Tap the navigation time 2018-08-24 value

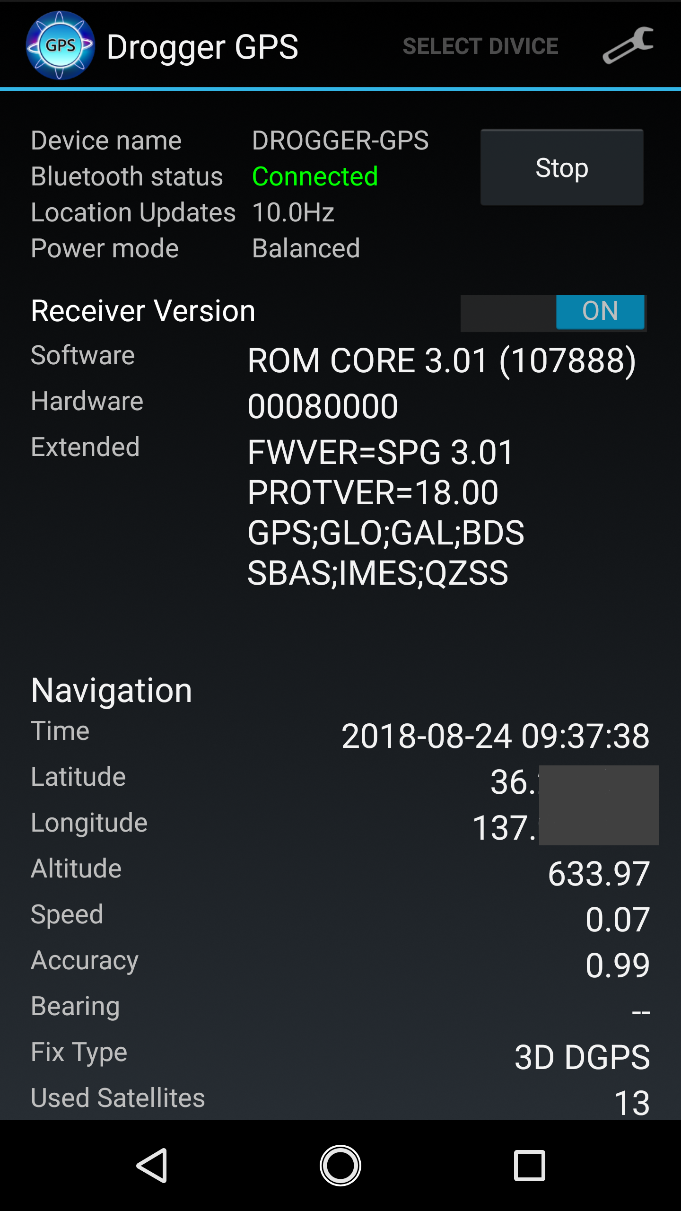coord(496,736)
